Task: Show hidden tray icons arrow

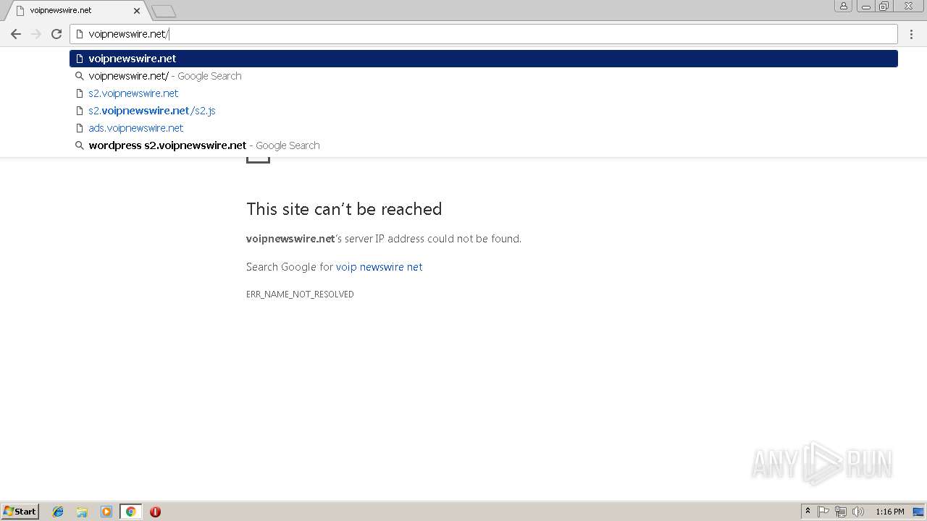Action: (x=808, y=512)
